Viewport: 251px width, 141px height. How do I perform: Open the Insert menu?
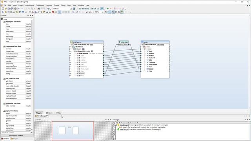point(15,5)
